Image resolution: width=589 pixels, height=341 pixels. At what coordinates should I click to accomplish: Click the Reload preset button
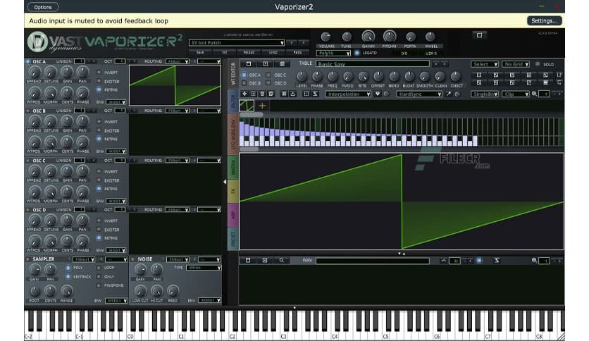pyautogui.click(x=249, y=52)
